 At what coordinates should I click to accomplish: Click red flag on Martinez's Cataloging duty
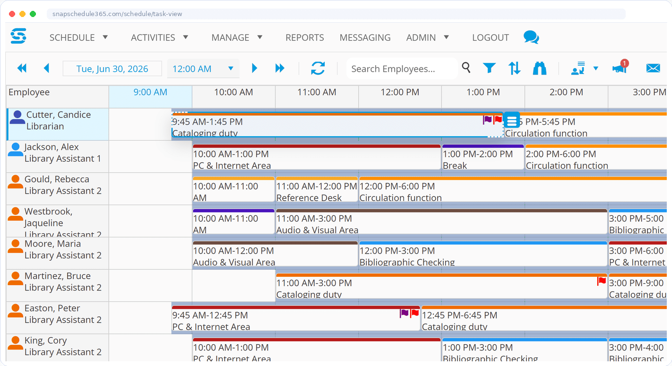pos(602,281)
